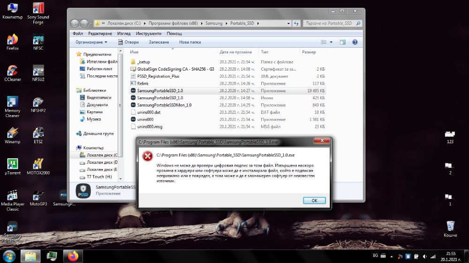The width and height of the screenshot is (469, 263).
Task: Select SamsungPortableSSDMon_1.0 file
Action: pyautogui.click(x=164, y=105)
